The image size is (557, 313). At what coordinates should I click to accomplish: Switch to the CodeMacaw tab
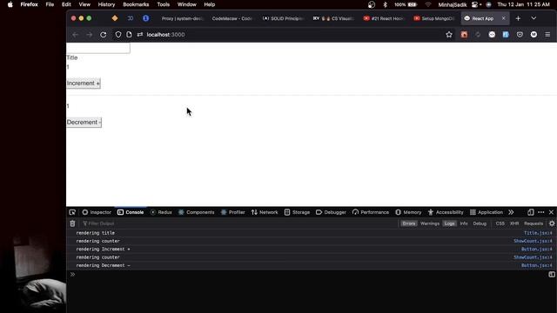232,18
